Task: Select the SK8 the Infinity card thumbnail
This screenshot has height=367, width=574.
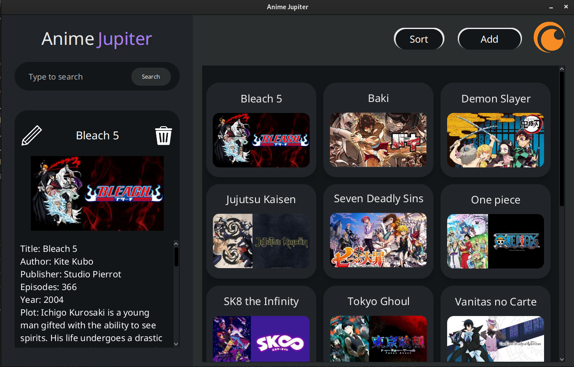Action: click(x=261, y=338)
